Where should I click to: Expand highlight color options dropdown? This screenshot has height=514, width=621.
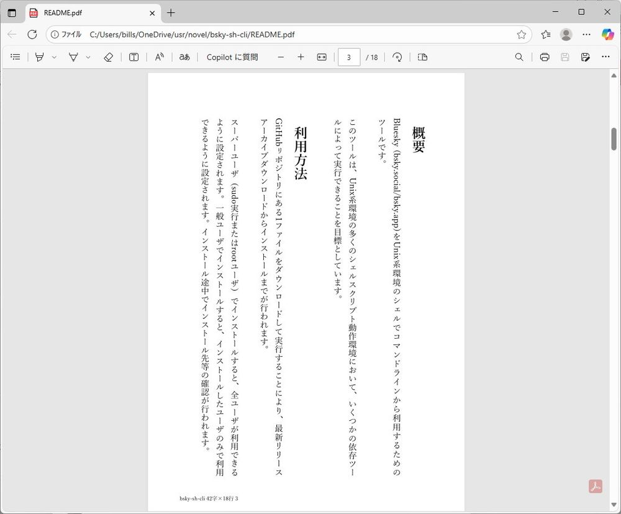[x=54, y=57]
